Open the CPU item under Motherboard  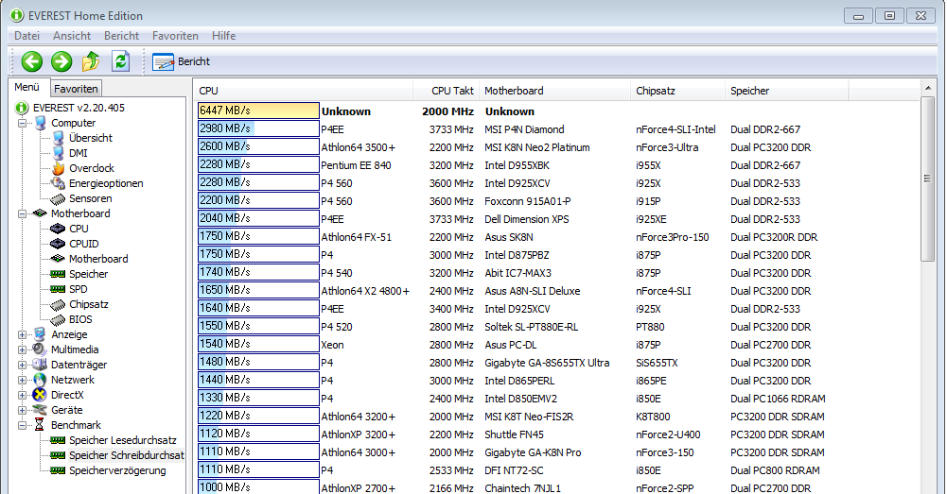coord(79,229)
